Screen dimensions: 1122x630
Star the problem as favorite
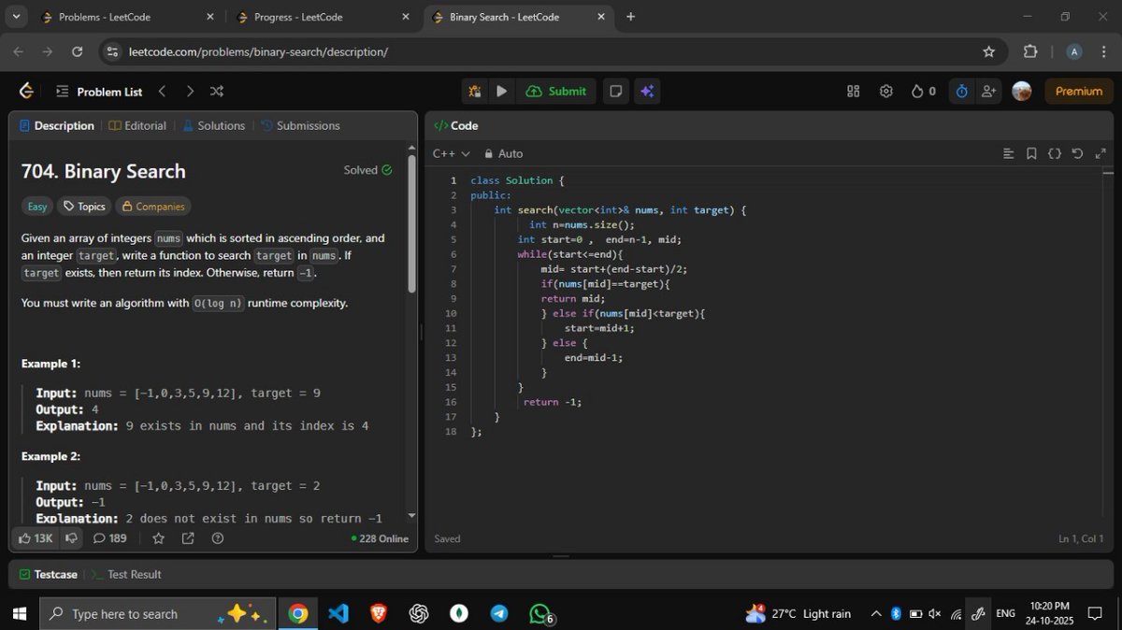tap(158, 538)
